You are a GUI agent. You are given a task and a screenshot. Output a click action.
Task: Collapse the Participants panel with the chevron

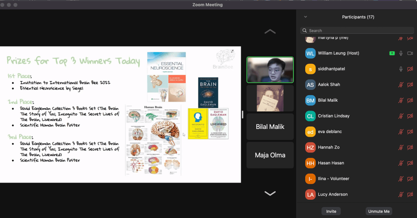[x=305, y=17]
